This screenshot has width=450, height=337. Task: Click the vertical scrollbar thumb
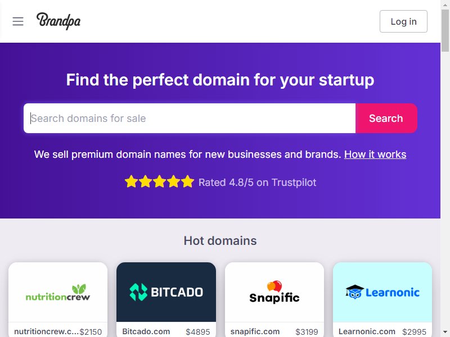point(445,30)
